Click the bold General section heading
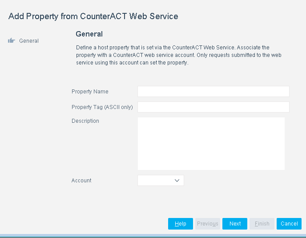Viewport: 306px width, 238px height. [x=89, y=34]
